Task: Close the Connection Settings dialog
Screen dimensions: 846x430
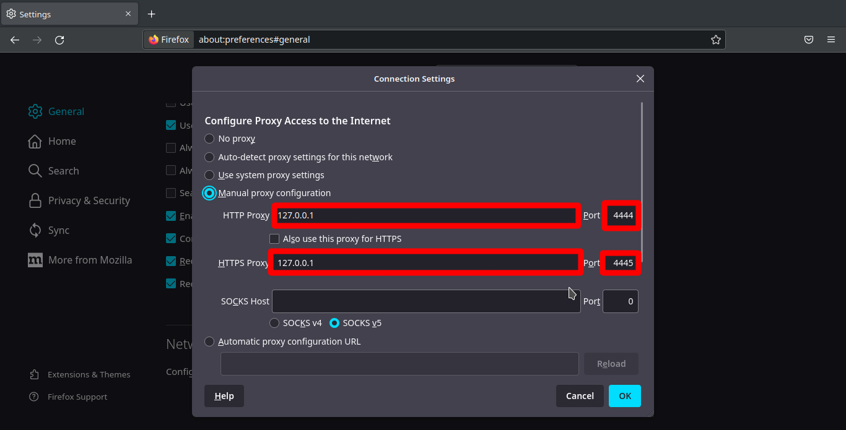Action: (x=640, y=79)
